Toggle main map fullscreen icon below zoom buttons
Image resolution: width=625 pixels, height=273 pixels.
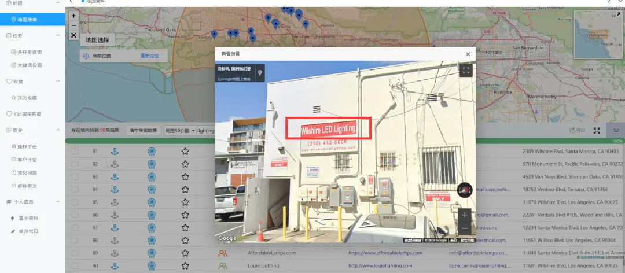[73, 35]
